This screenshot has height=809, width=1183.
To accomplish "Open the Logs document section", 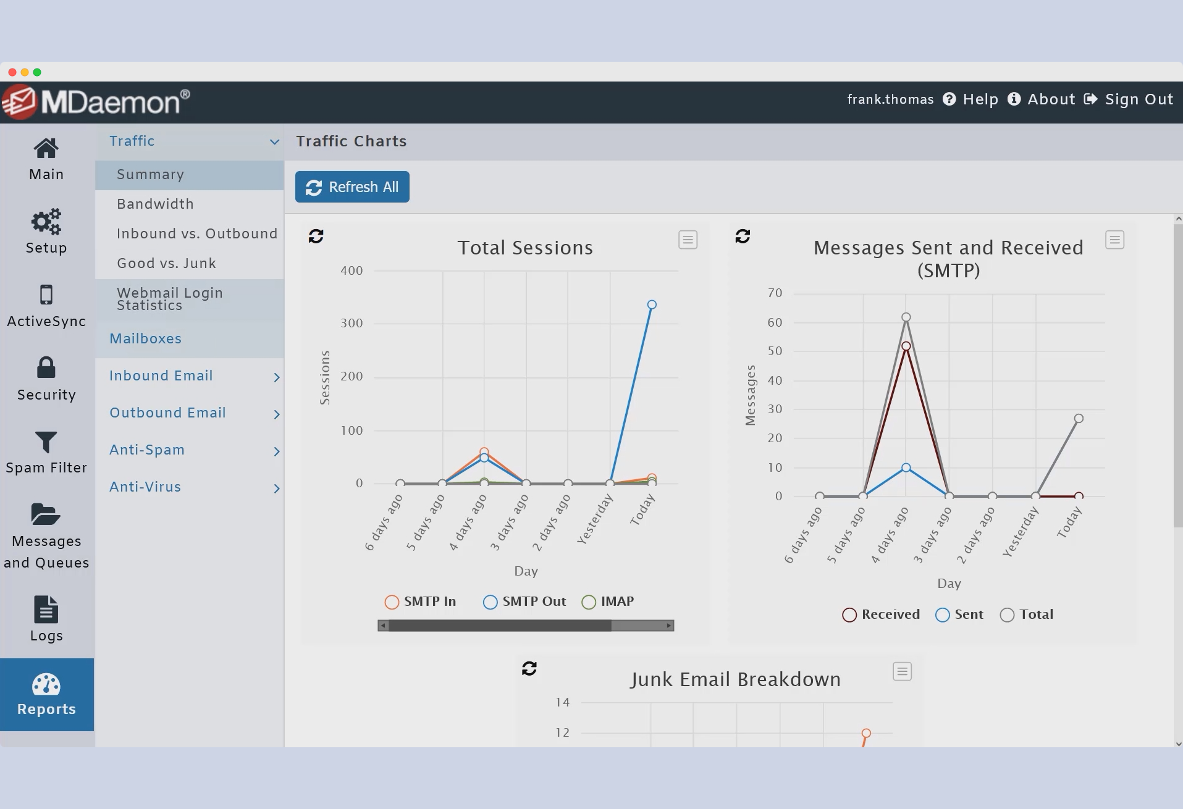I will point(46,619).
